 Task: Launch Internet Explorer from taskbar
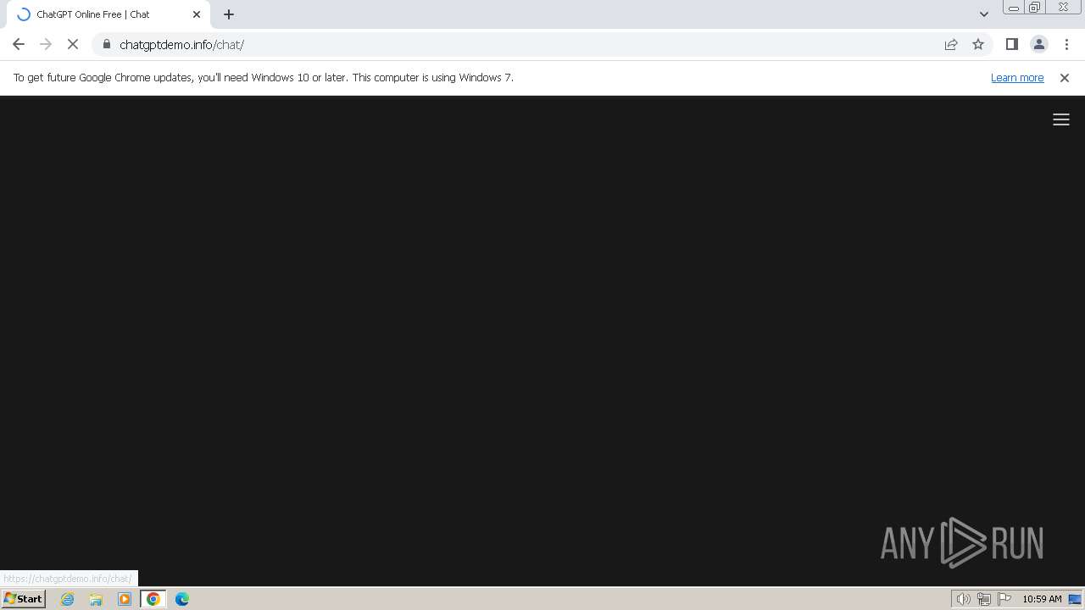point(67,599)
